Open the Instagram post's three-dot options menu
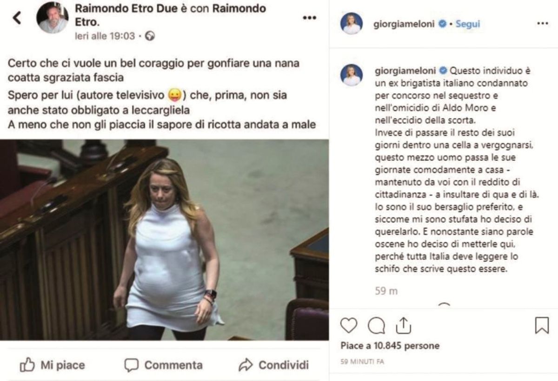 542,24
